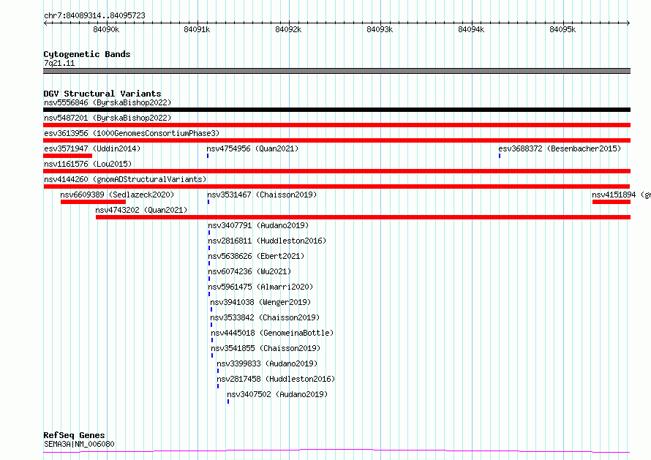Viewport: 651px width, 460px height.
Task: Select nsv4445018 (GenomeinaBottle) label
Action: click(x=272, y=333)
